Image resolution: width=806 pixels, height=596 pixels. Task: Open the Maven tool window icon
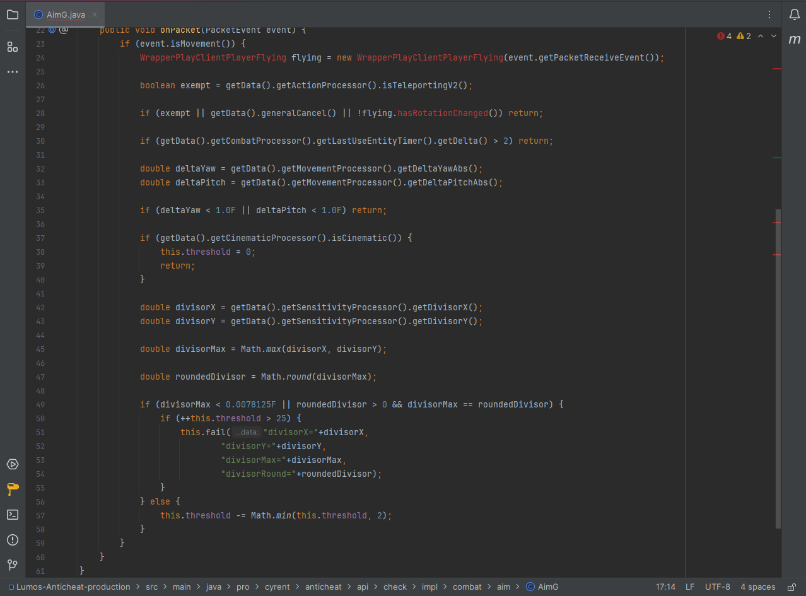click(x=795, y=40)
